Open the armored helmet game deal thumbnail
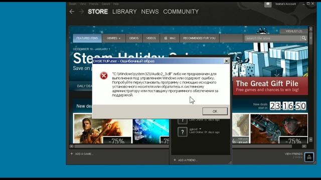Image resolution: width=321 pixels, height=180 pixels. pos(279,129)
